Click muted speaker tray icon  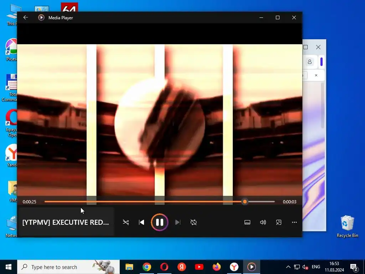pos(305,267)
